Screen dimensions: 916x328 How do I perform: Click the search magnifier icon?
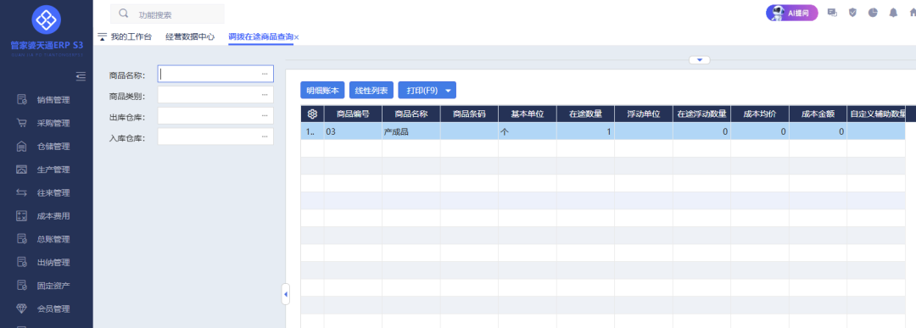point(123,14)
